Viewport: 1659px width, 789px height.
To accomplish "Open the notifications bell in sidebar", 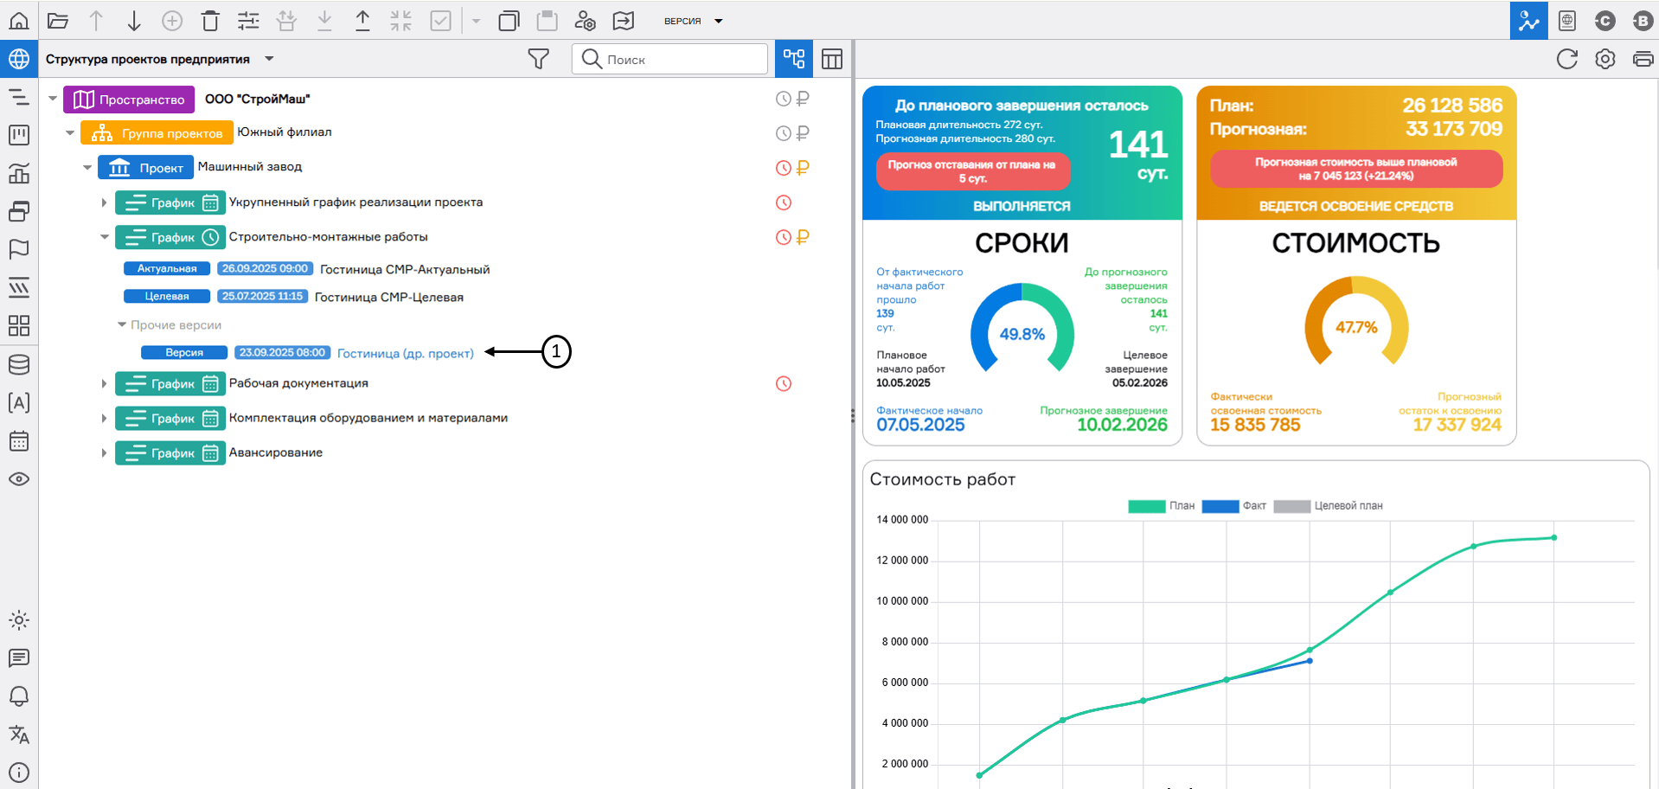I will point(19,696).
